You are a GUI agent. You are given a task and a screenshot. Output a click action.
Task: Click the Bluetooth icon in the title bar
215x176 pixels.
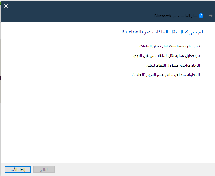coord(201,16)
